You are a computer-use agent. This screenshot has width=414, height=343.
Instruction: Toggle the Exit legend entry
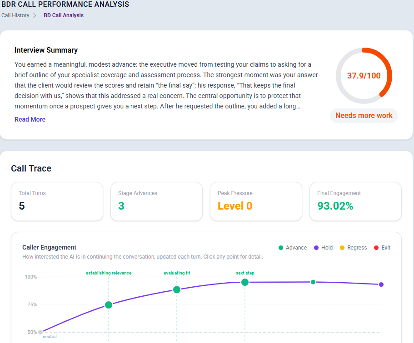(382, 248)
